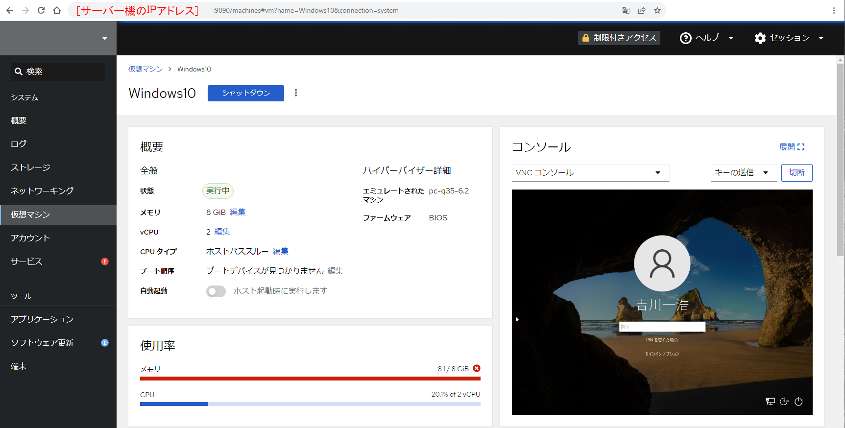Viewport: 845px width, 428px height.
Task: Click the 編集 link next to メモリ
Action: point(238,212)
